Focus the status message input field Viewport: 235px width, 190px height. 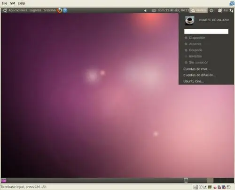pyautogui.click(x=206, y=31)
